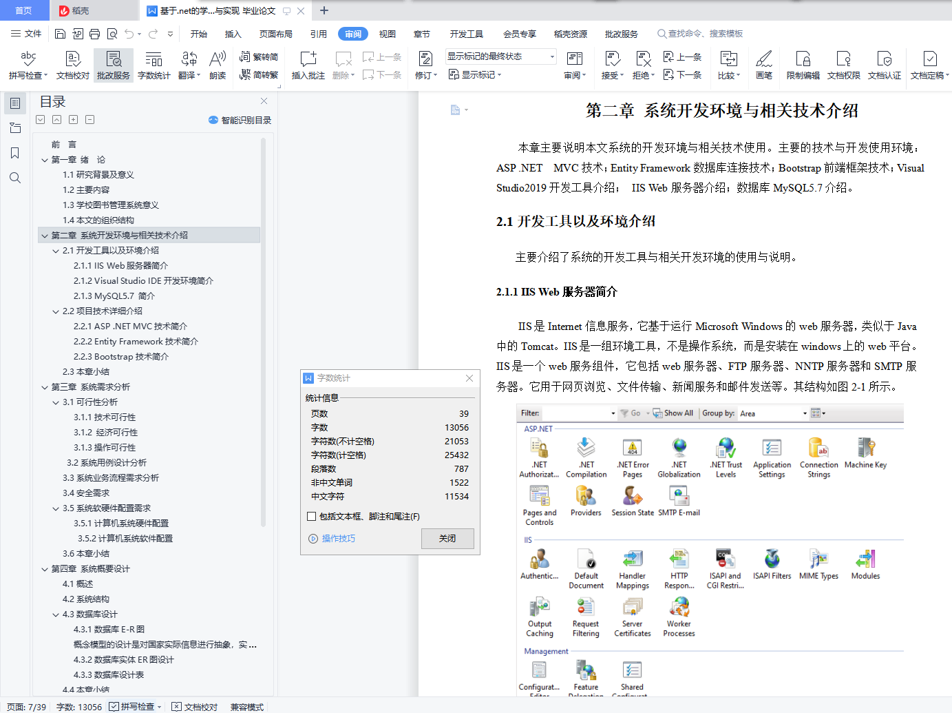Switch to the 视图 ribbon tab
Image resolution: width=952 pixels, height=713 pixels.
pos(388,34)
